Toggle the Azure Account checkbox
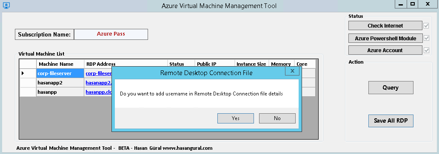 click(x=426, y=50)
